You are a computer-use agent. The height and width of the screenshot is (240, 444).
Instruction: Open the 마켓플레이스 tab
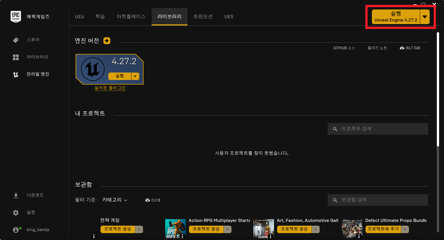131,17
